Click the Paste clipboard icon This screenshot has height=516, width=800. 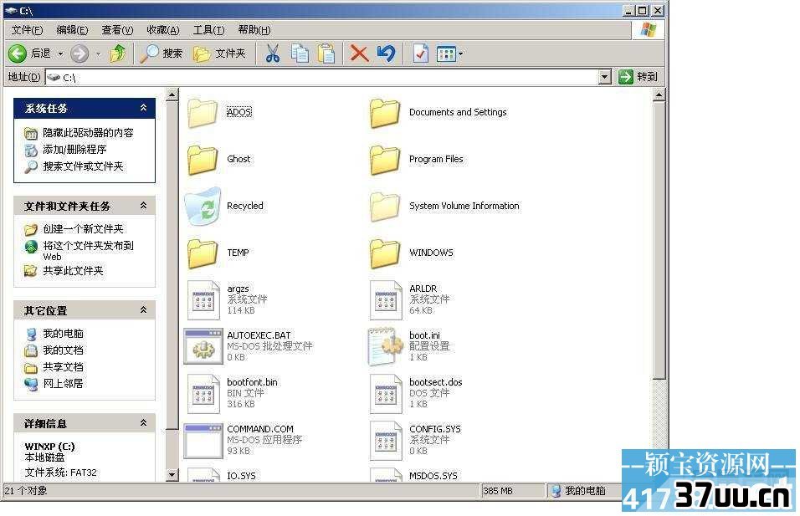pos(326,53)
